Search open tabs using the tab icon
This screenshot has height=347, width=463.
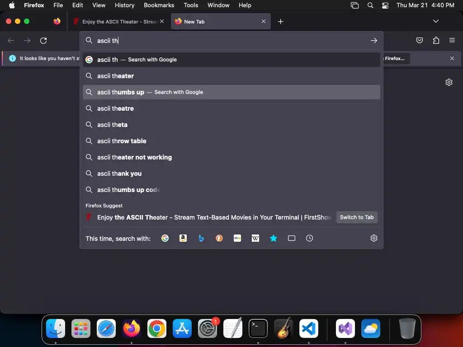(292, 238)
